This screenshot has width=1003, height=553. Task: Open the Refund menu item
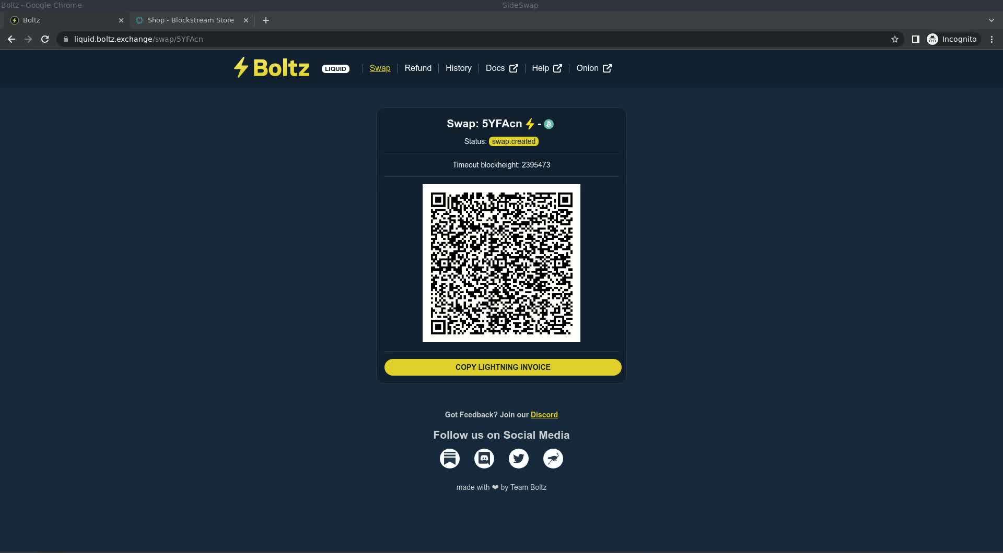click(418, 68)
